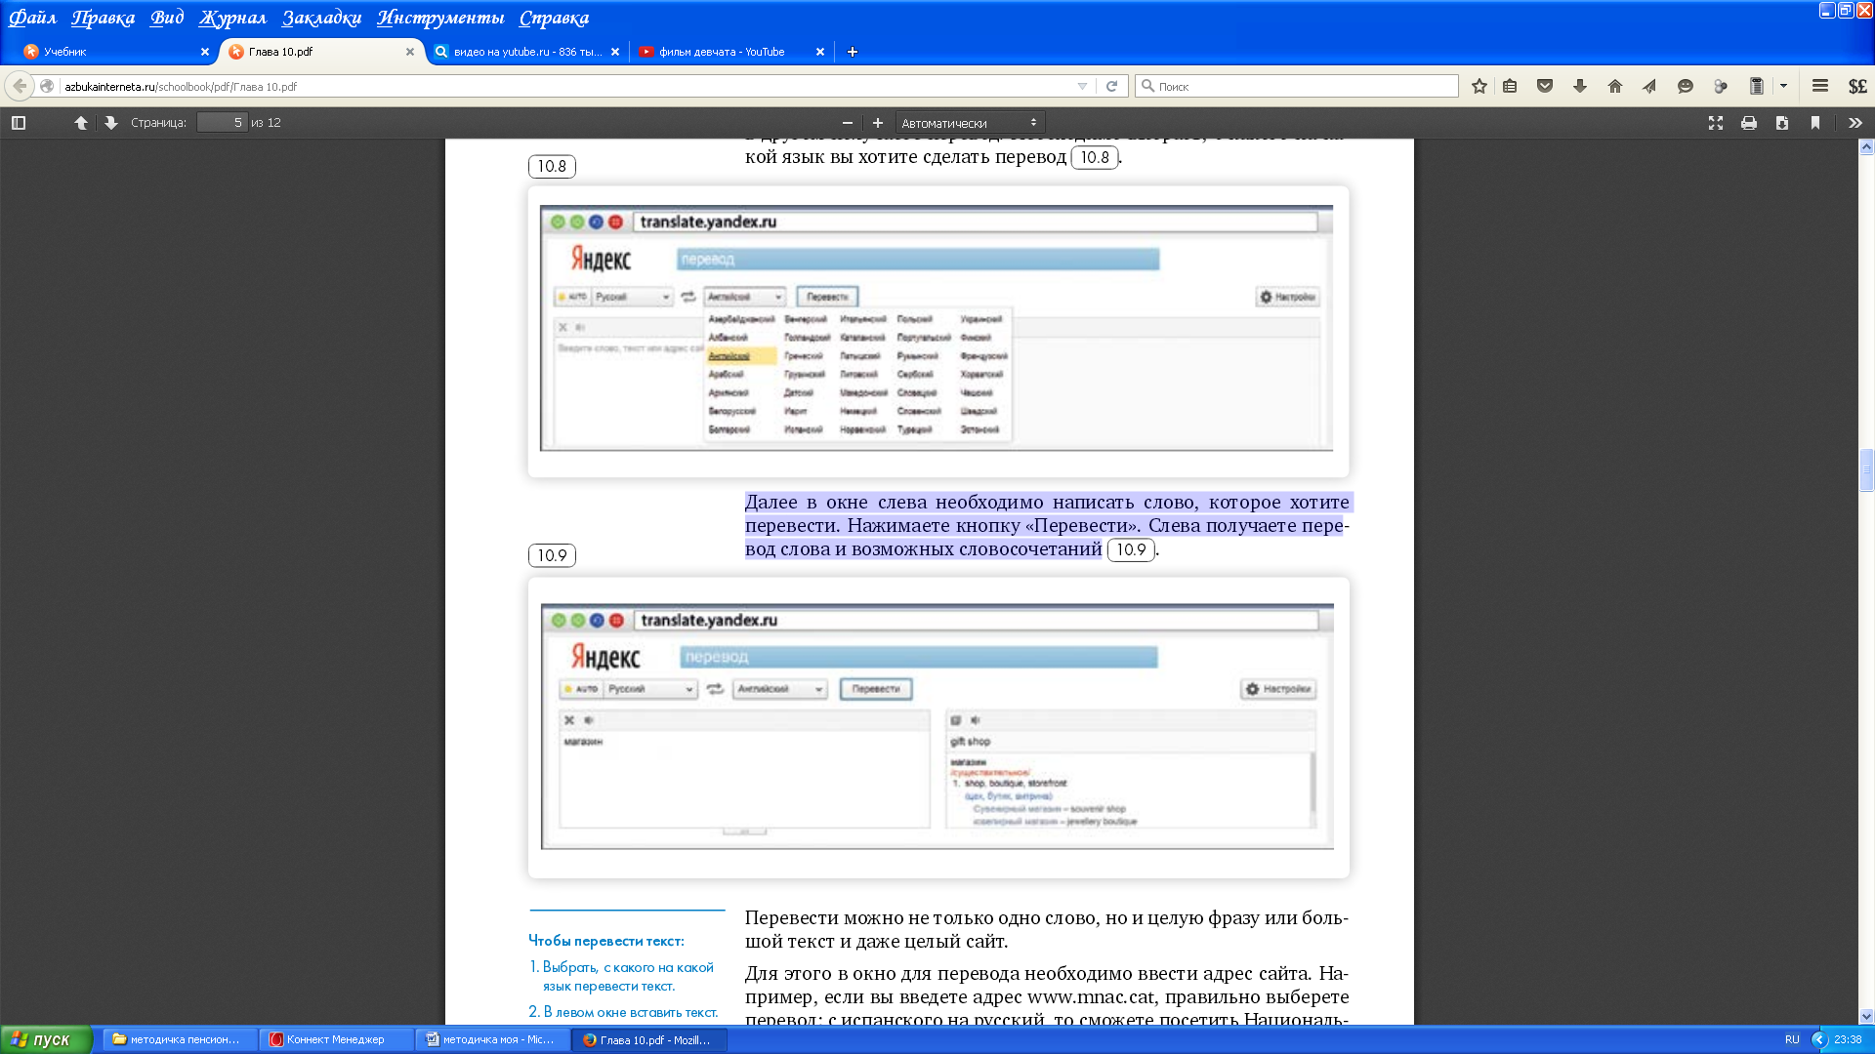Click the page number field
Screen dimensions: 1875x1054
click(x=222, y=123)
